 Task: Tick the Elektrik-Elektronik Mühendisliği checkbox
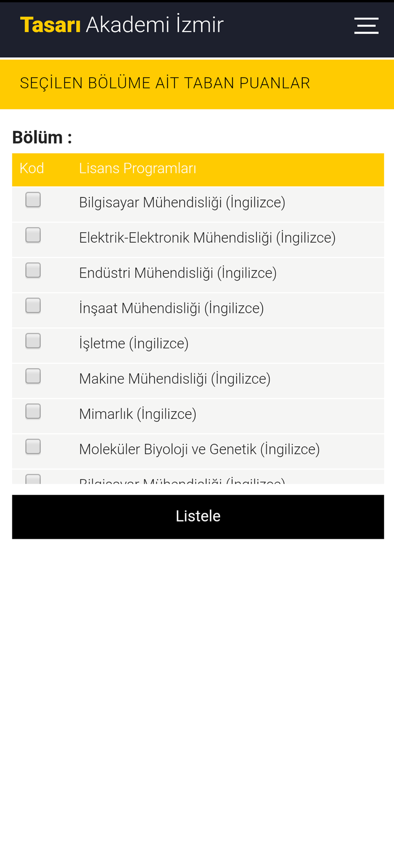coord(33,235)
